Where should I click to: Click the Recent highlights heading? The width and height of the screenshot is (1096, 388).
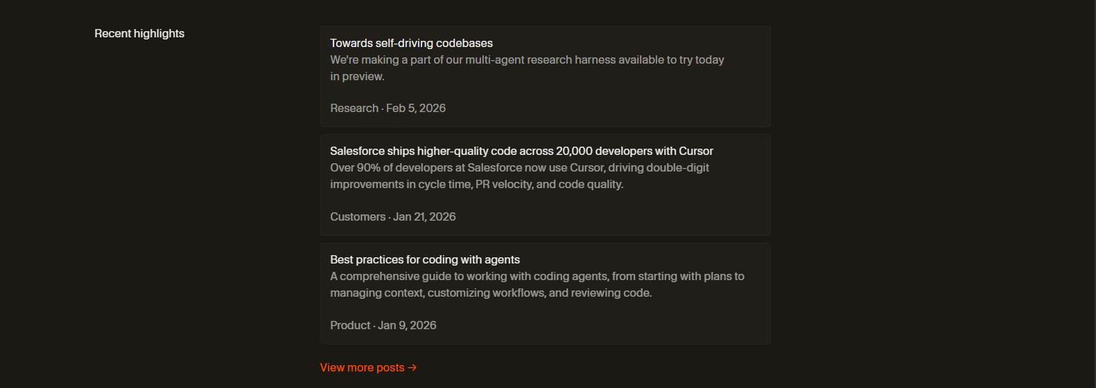tap(139, 33)
